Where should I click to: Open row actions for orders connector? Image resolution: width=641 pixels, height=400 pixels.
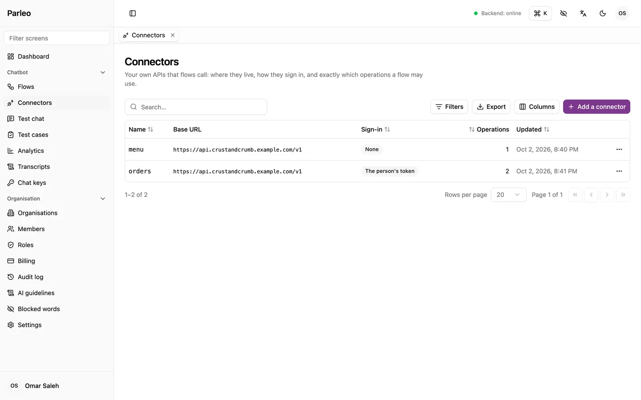[x=619, y=171]
